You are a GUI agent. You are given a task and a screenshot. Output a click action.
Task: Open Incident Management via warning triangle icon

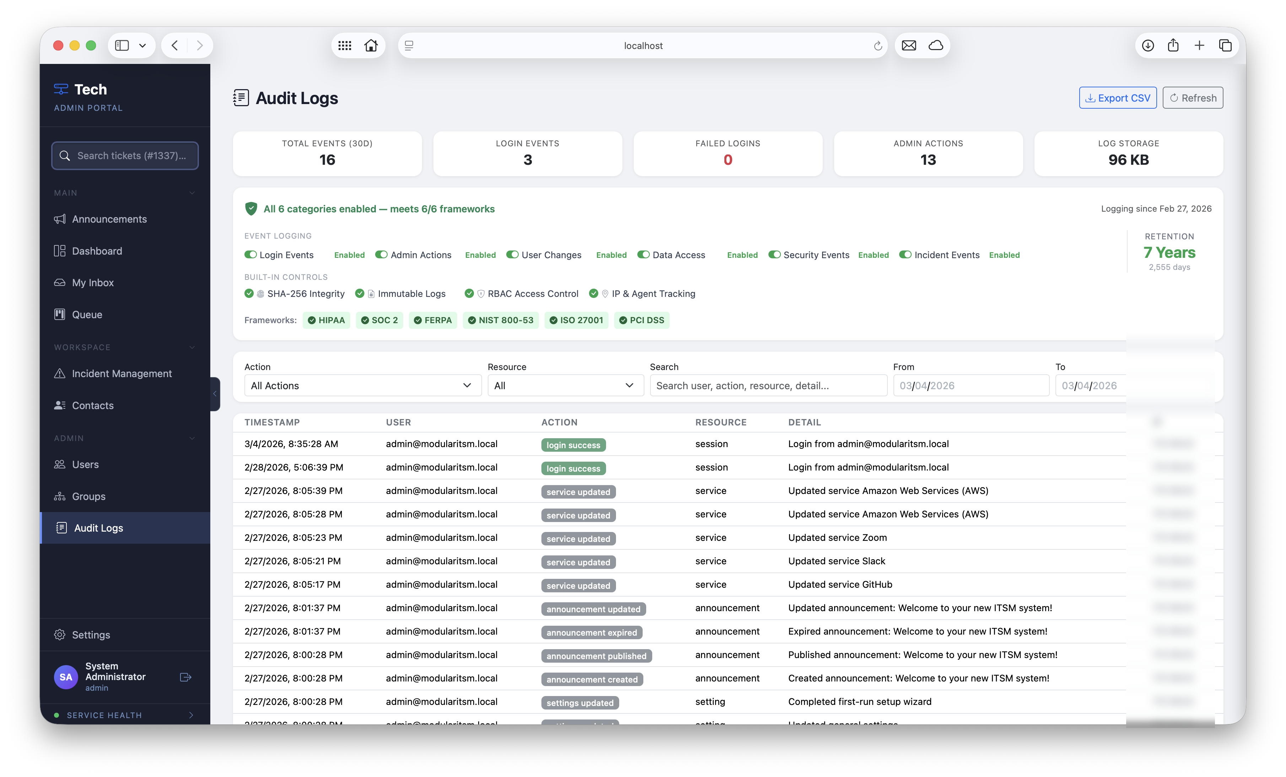[x=60, y=373]
